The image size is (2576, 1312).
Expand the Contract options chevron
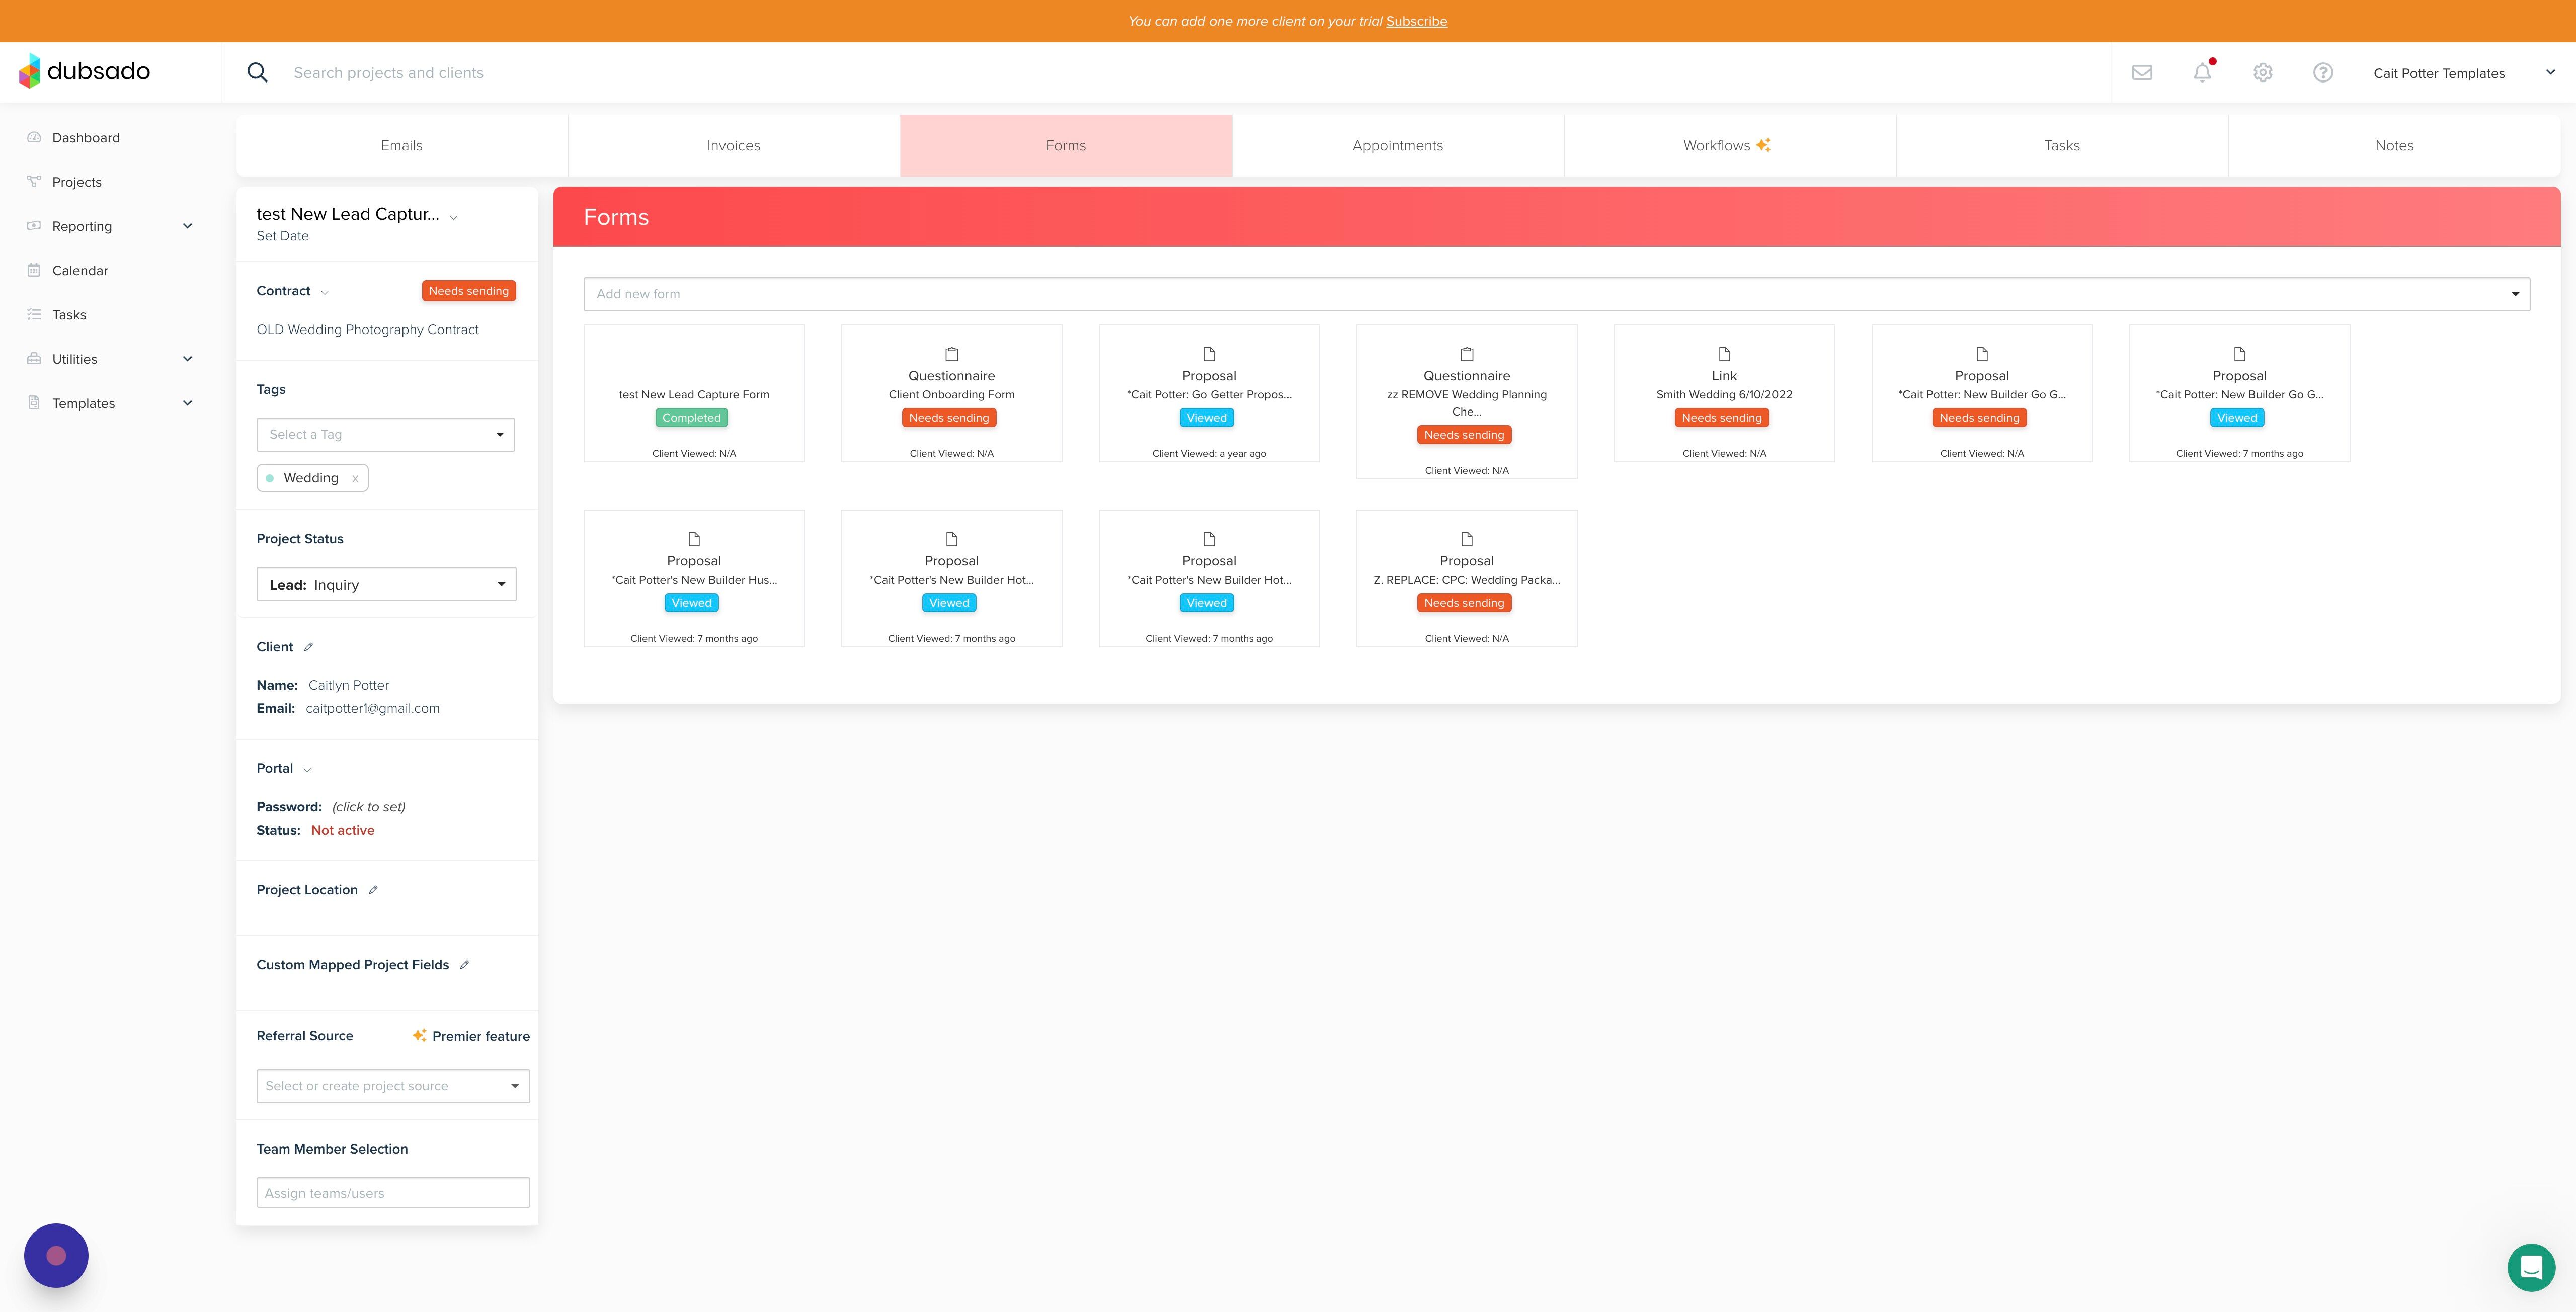(324, 292)
